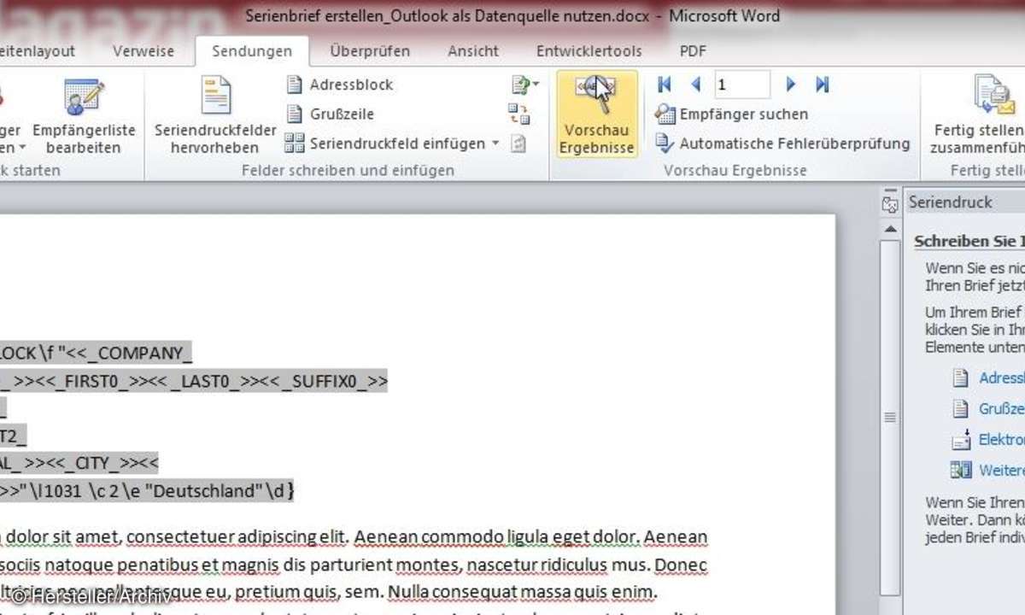
Task: Click the ruler toggle above scrollbar
Action: [890, 203]
